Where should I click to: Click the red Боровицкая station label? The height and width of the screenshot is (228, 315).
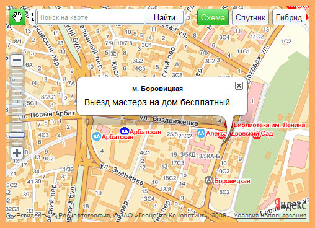click(x=232, y=181)
